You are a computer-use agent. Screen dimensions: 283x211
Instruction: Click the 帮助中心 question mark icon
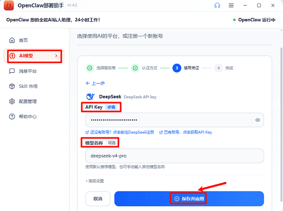(12, 117)
